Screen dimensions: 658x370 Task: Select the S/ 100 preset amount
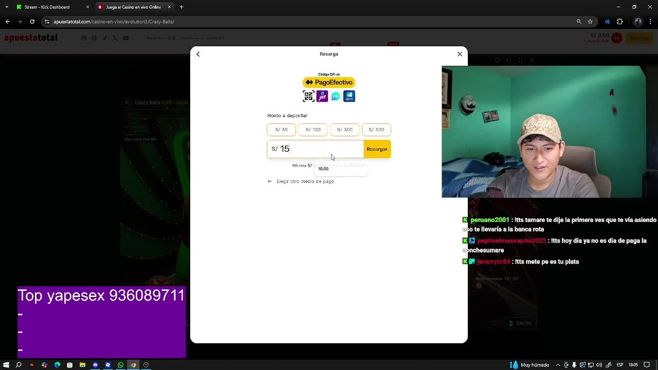coord(313,129)
